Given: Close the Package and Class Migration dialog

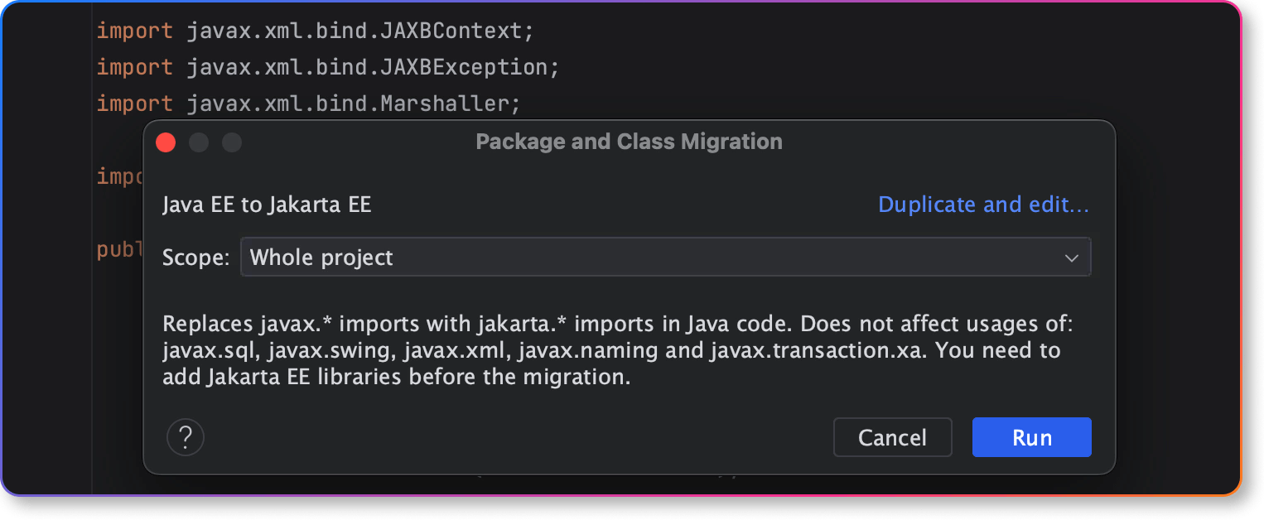Looking at the screenshot, I should (166, 142).
